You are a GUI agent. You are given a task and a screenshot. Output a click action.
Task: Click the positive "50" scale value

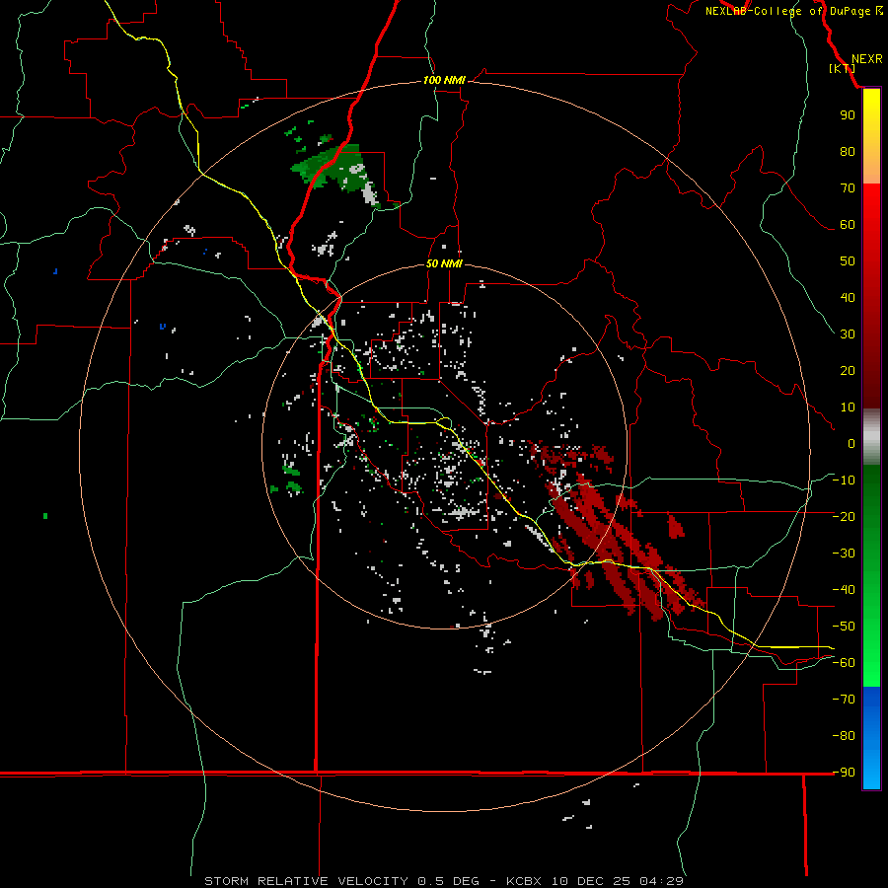pyautogui.click(x=848, y=261)
